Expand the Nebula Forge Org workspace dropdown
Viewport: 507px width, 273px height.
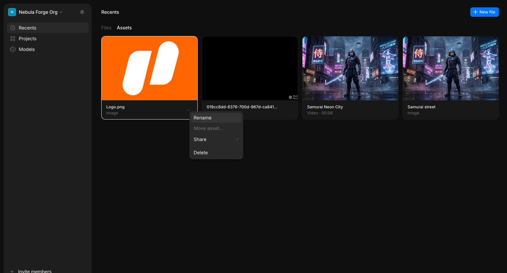[x=61, y=12]
